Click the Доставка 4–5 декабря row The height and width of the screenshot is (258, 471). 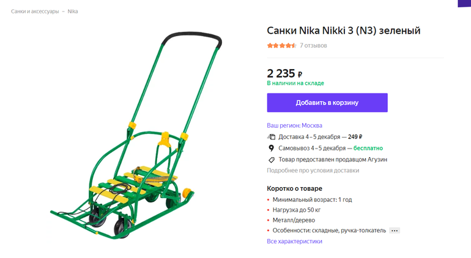tap(320, 137)
